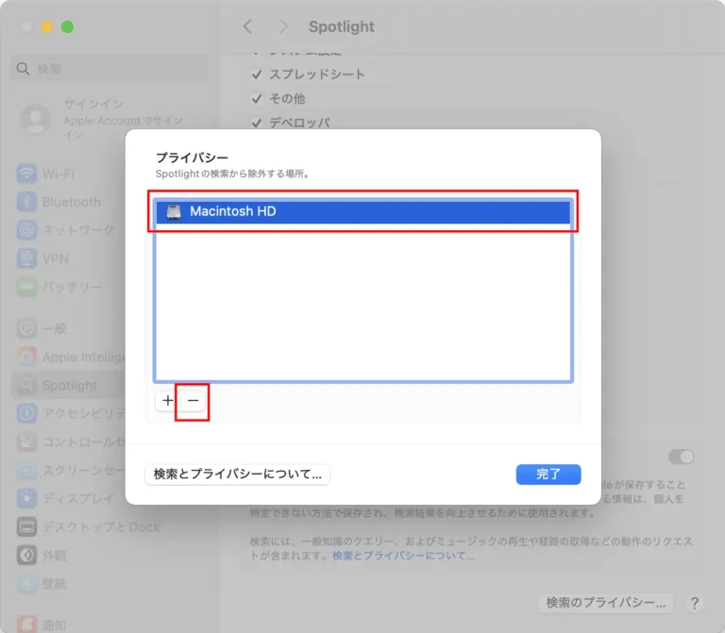725x633 pixels.
Task: Remove selected location with minus button
Action: pos(194,401)
